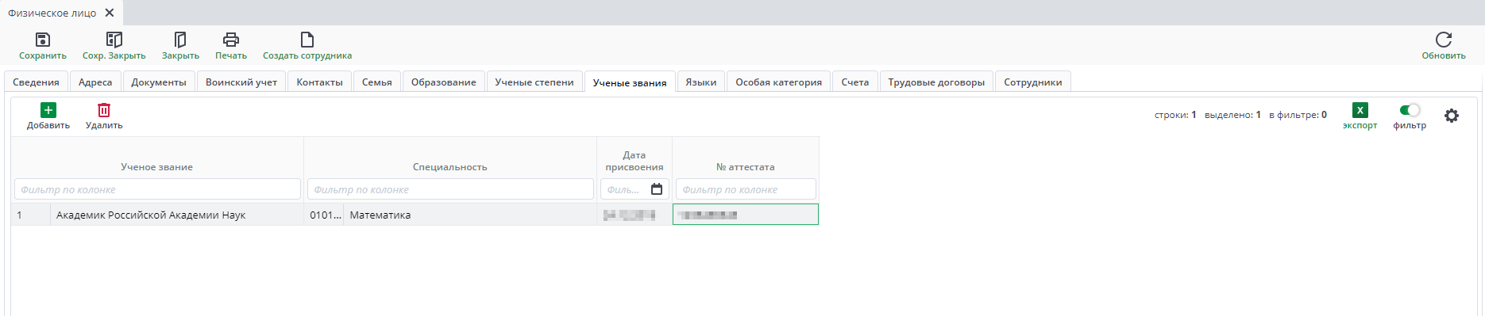Focus Специальность column filter field

[x=450, y=189]
